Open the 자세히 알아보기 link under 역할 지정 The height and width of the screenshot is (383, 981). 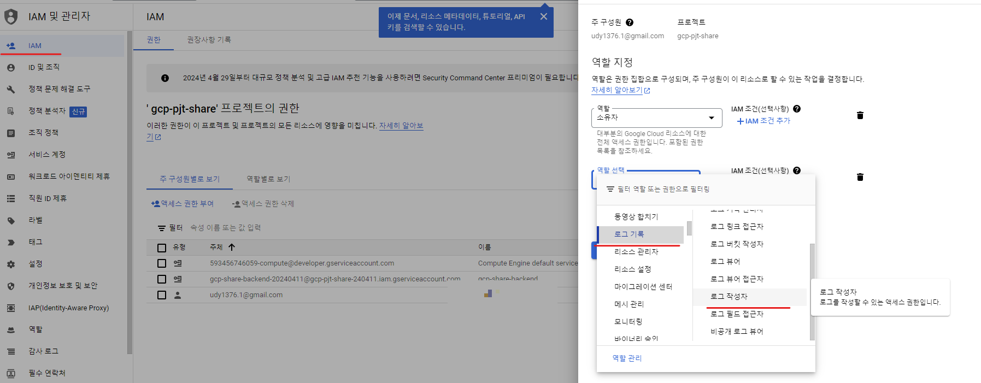pyautogui.click(x=621, y=90)
